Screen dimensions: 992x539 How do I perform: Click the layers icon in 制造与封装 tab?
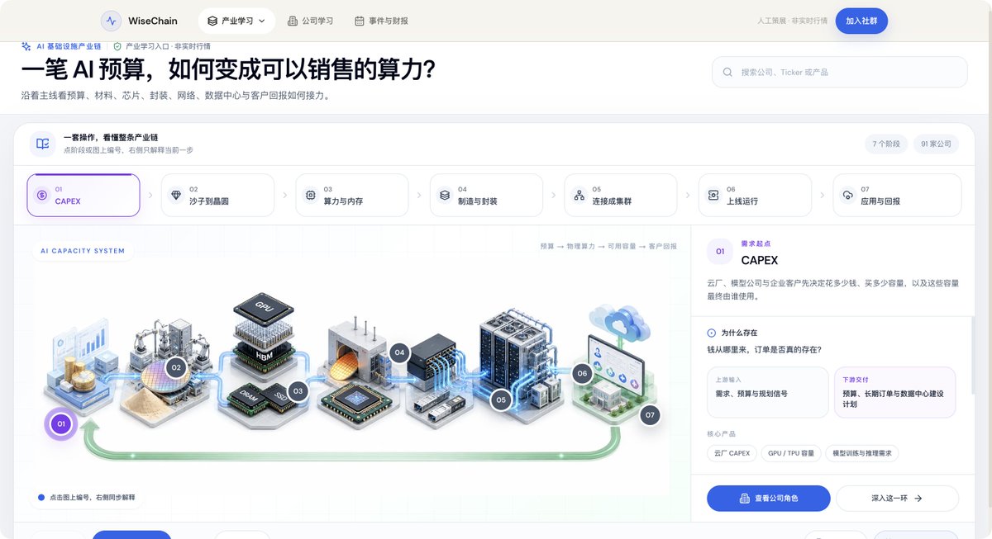[445, 196]
